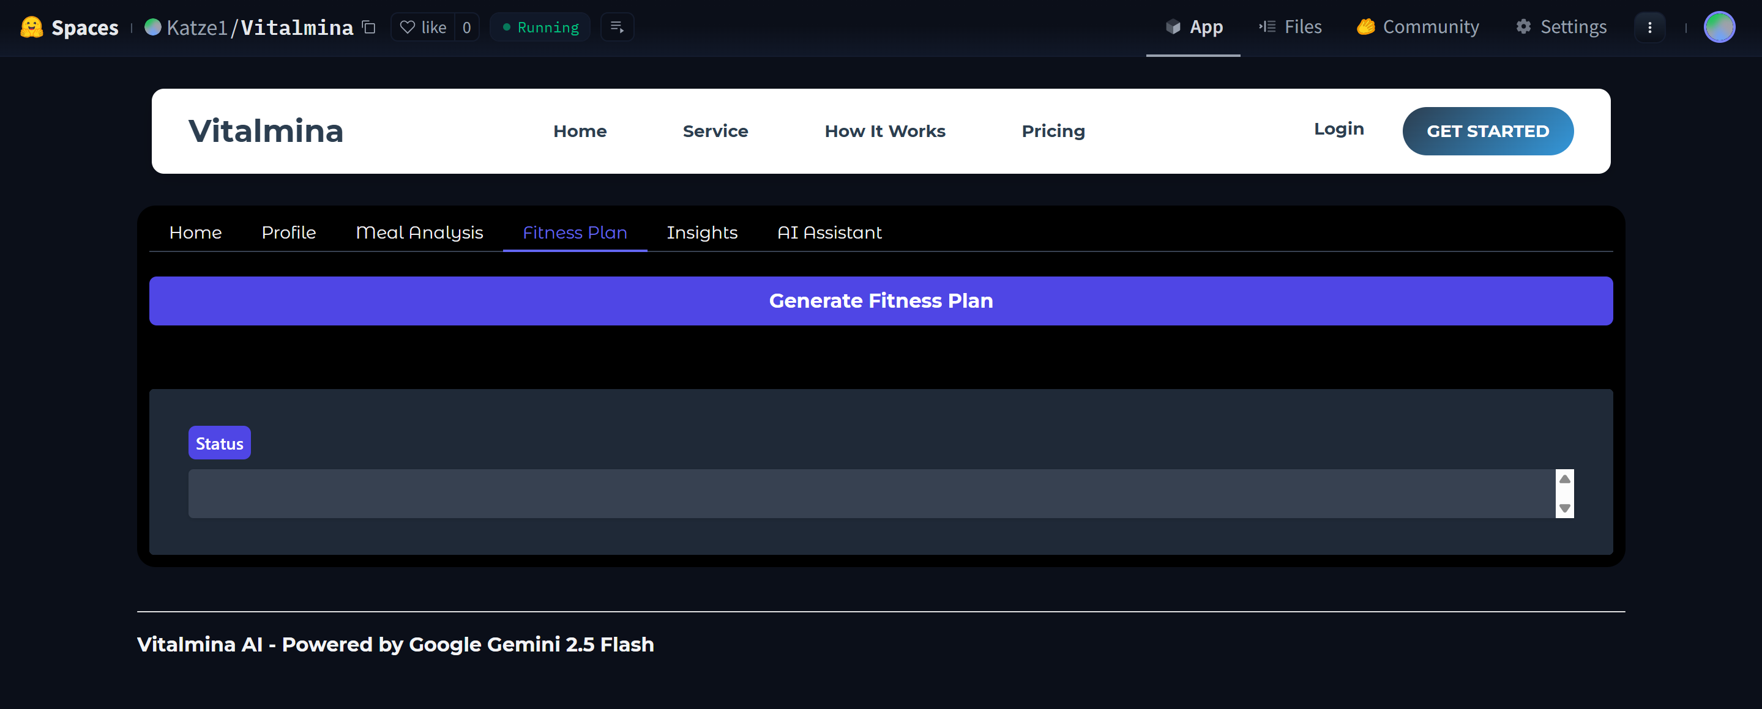
Task: Open the Insights tab
Action: click(x=701, y=232)
